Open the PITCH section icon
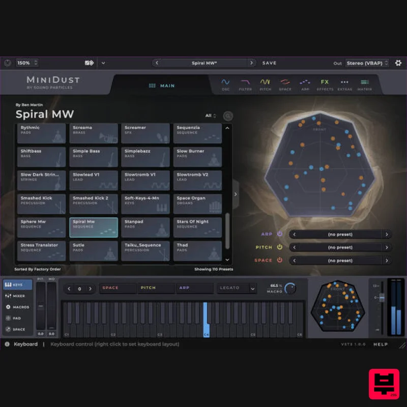This screenshot has height=407, width=407. click(265, 82)
